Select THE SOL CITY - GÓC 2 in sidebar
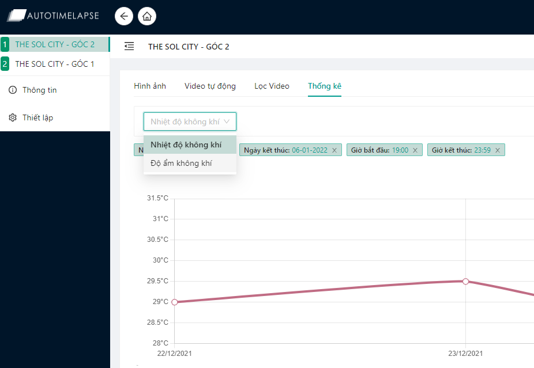 [x=55, y=44]
